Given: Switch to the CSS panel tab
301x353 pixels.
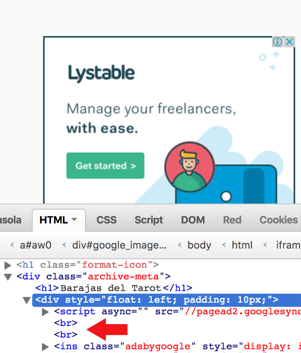Looking at the screenshot, I should [106, 220].
